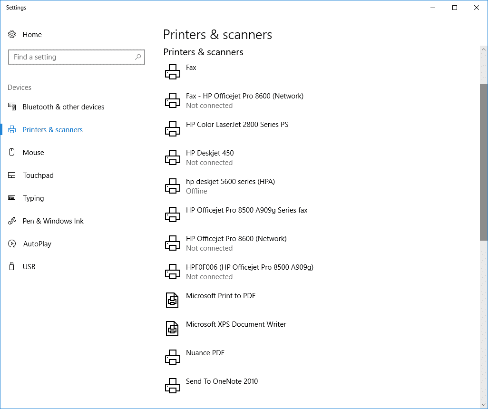Image resolution: width=488 pixels, height=409 pixels.
Task: Open Touchpad settings
Action: click(38, 175)
